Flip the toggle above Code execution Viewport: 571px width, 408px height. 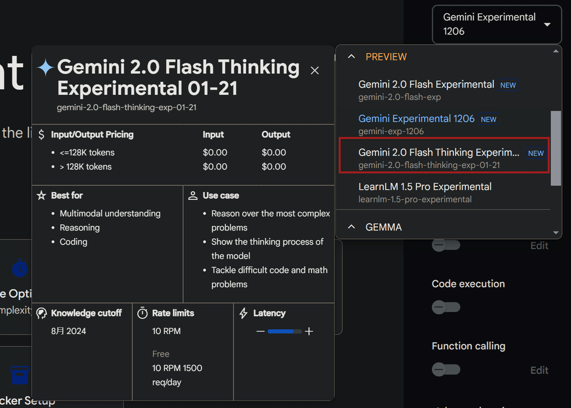(446, 245)
